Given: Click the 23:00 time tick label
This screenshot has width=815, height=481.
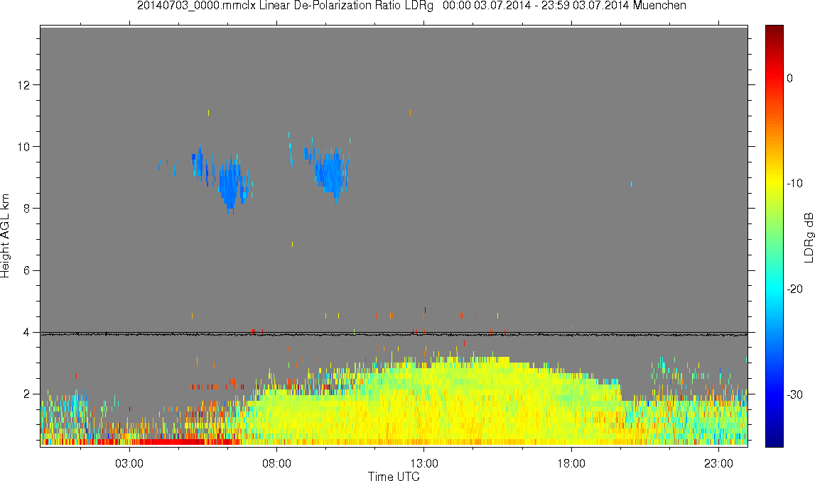Looking at the screenshot, I should tap(719, 463).
